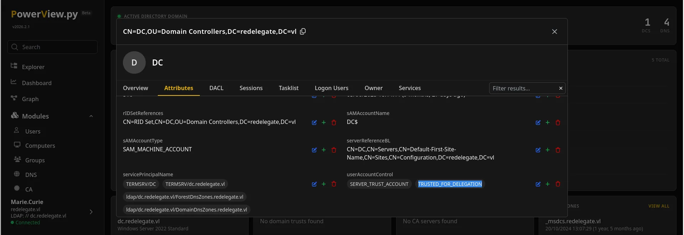Viewport: 684px width, 235px height.
Task: Open the Tasklist tab
Action: click(x=289, y=88)
